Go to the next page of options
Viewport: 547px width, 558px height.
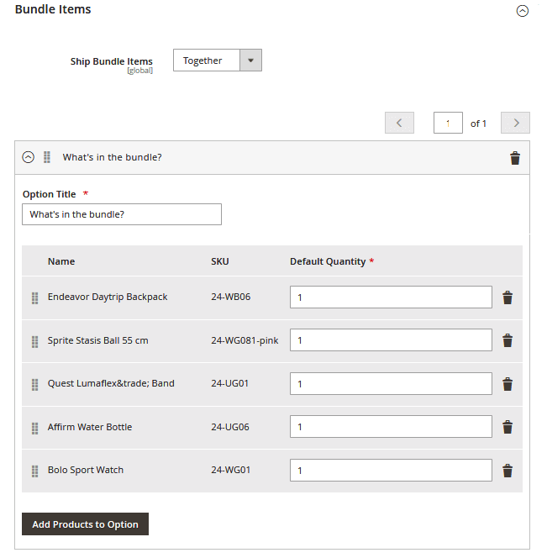(515, 123)
